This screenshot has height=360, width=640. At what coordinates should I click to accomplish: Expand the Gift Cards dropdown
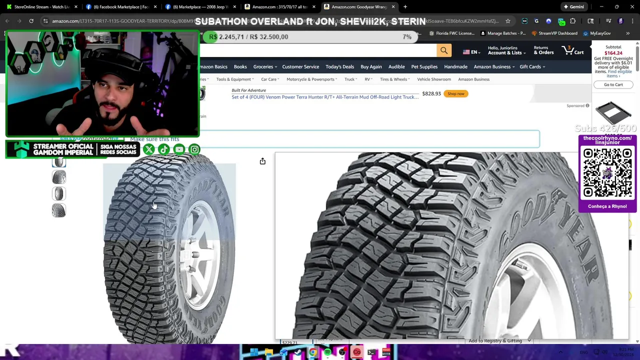532,66
